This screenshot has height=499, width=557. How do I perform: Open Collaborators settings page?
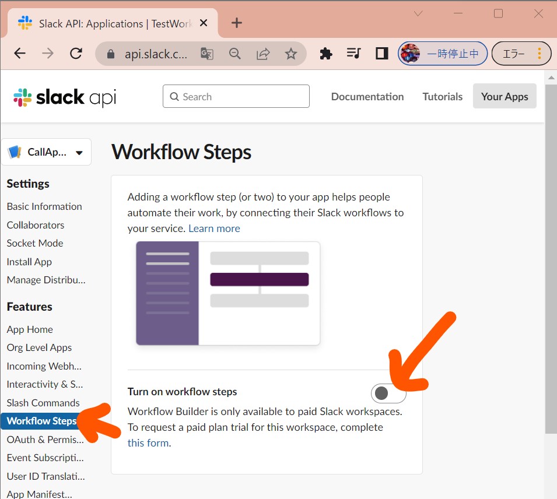tap(36, 225)
